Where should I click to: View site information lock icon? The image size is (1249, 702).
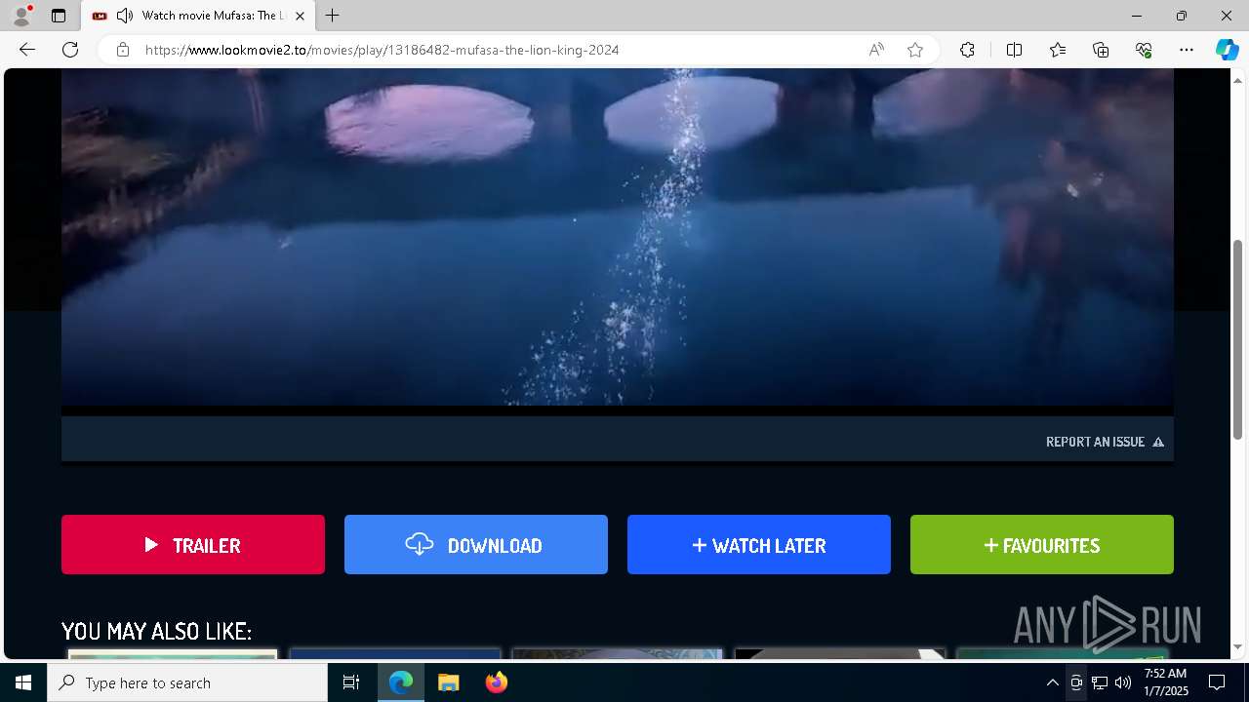[x=123, y=50]
